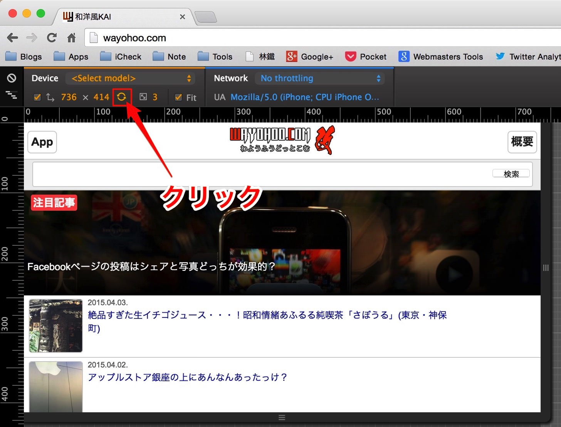Open the Blogs bookmarks folder
561x427 pixels.
(24, 57)
